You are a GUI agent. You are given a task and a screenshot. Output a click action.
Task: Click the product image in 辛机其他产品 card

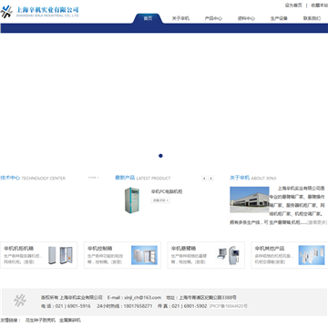(x=312, y=255)
